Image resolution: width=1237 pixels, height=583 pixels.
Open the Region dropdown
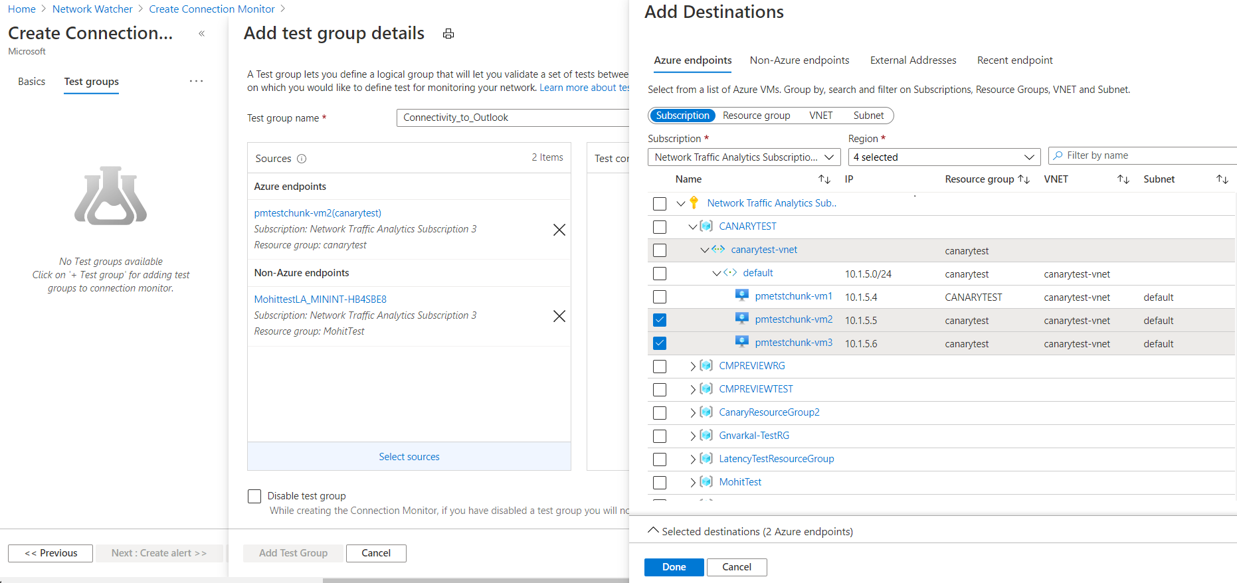pos(943,157)
